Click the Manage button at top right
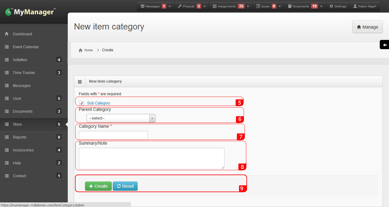 [367, 27]
